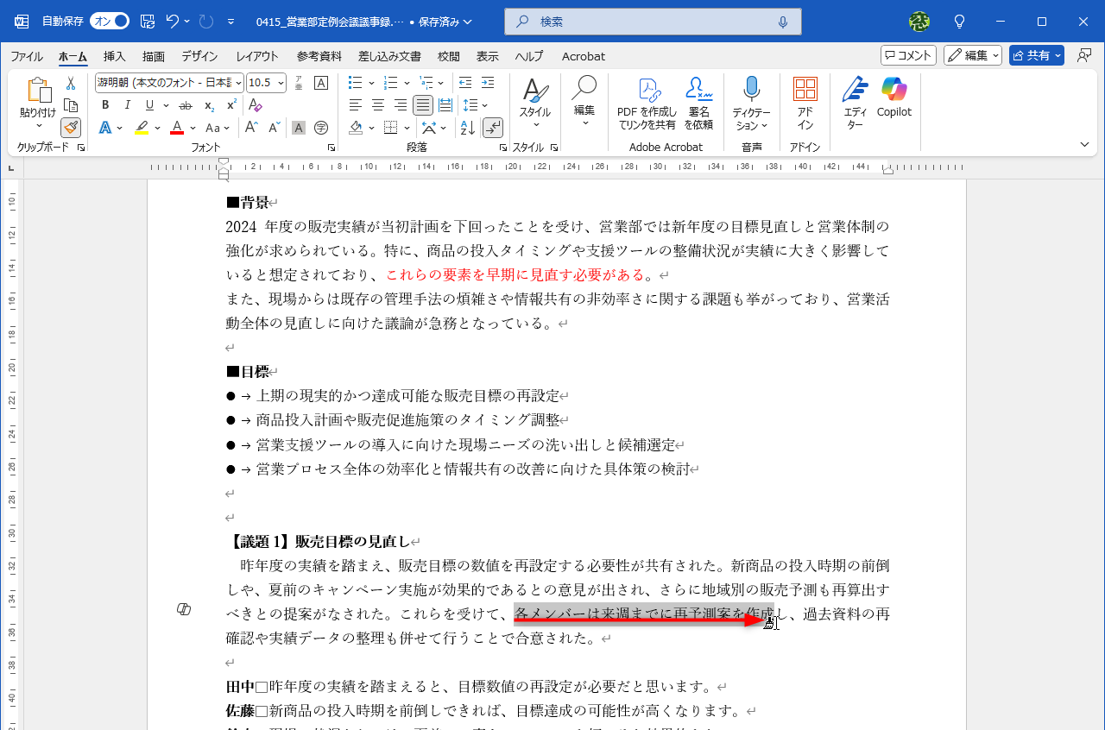1105x730 pixels.
Task: Sort paragraphs using the sort icon
Action: pos(466,127)
